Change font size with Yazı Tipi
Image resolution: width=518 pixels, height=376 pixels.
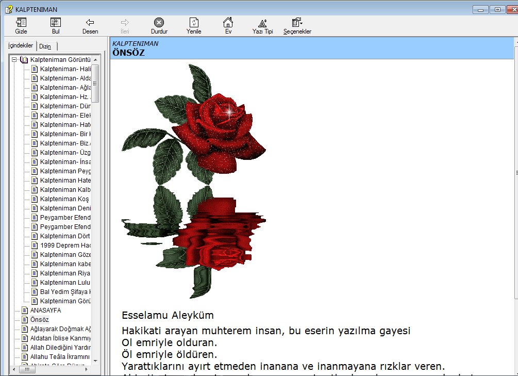tap(262, 26)
